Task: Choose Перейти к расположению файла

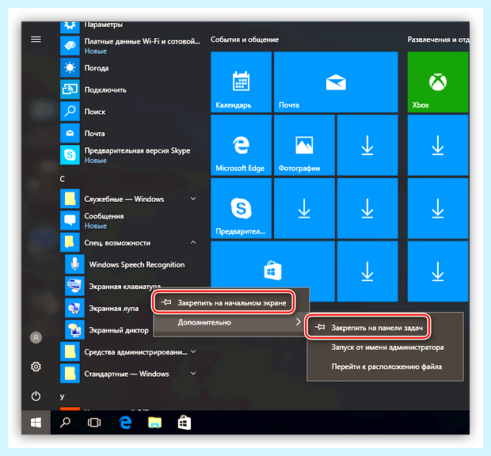Action: [x=386, y=367]
